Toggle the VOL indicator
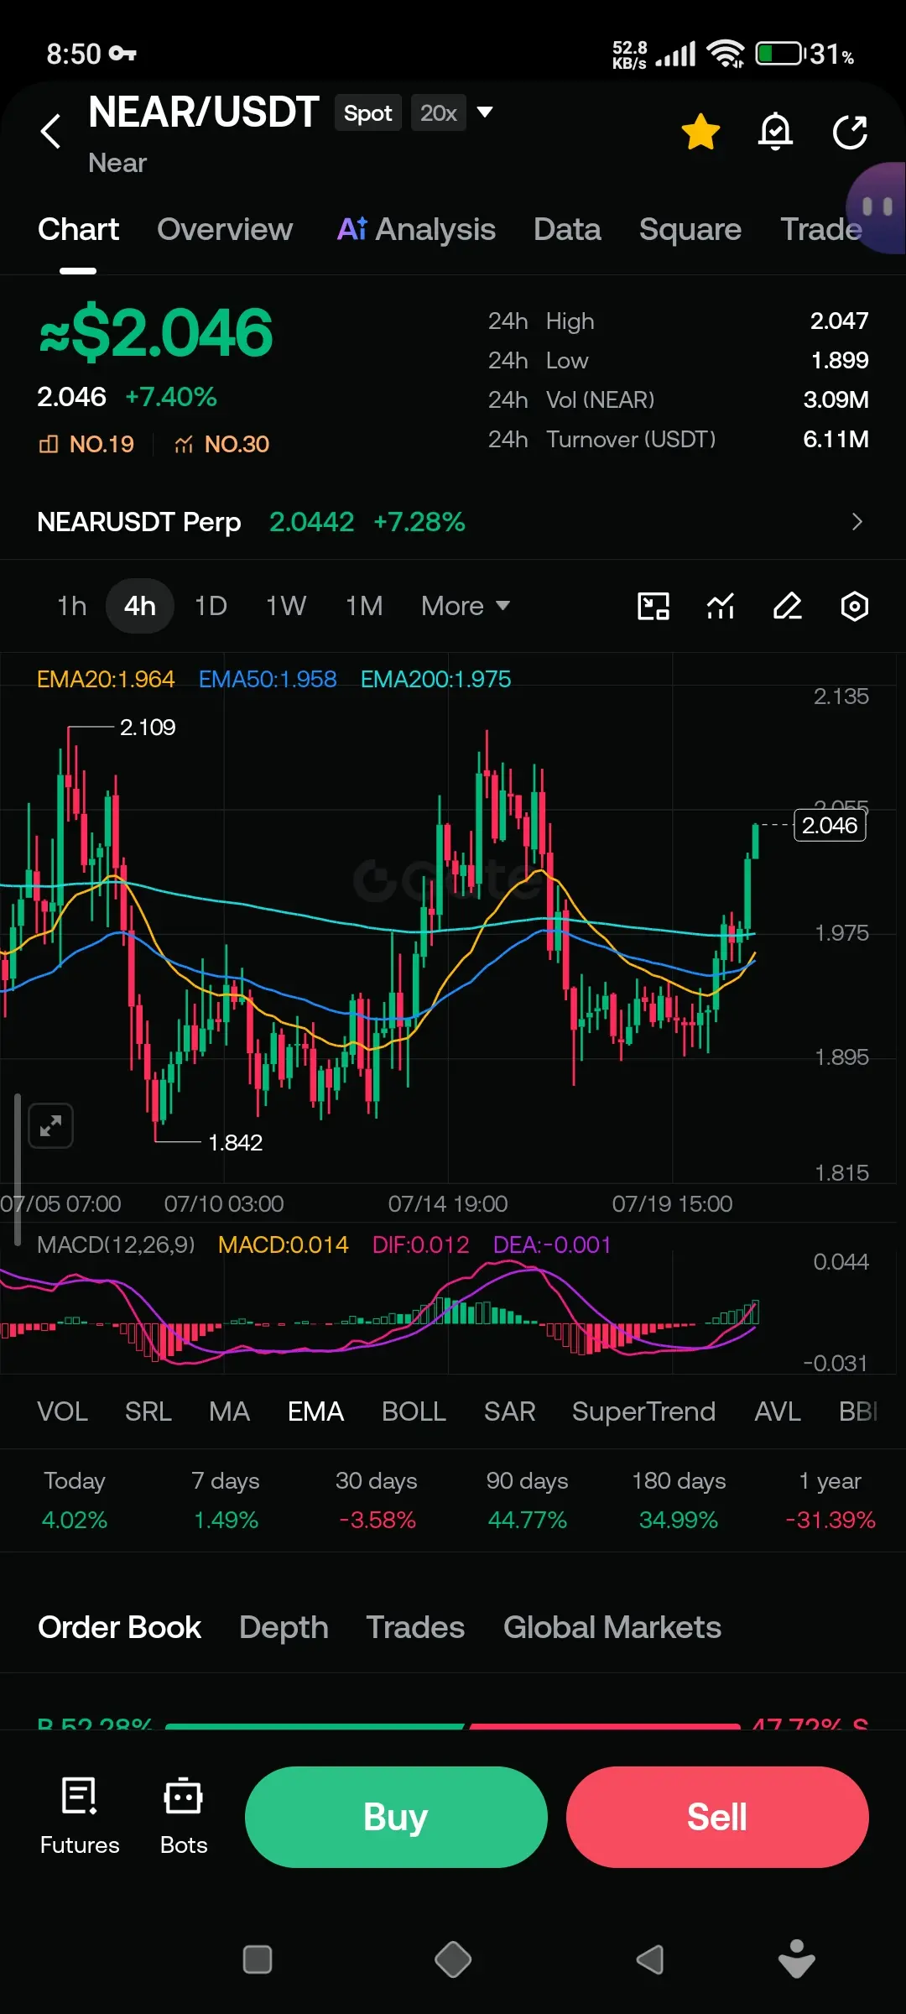The width and height of the screenshot is (906, 2014). pyautogui.click(x=63, y=1411)
